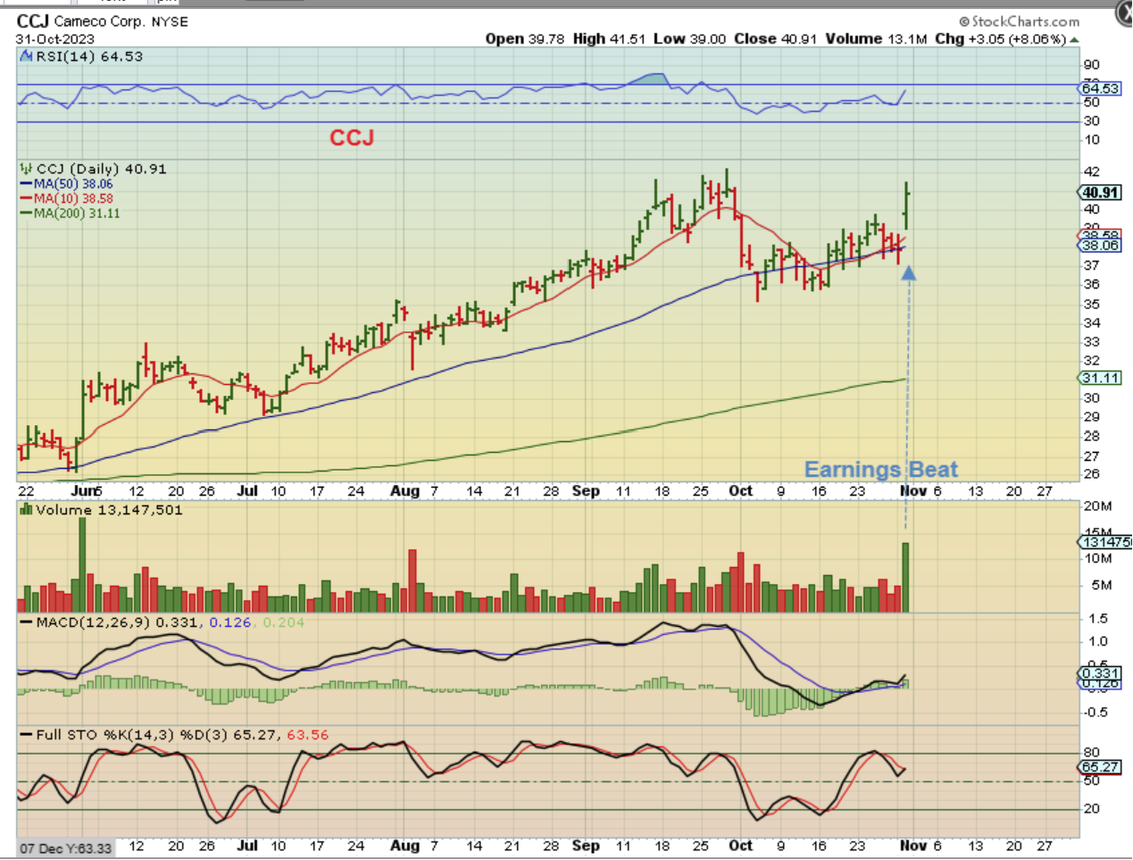Click the MA(10) 38.58 legend text
Screen dimensions: 1133x860
point(73,198)
